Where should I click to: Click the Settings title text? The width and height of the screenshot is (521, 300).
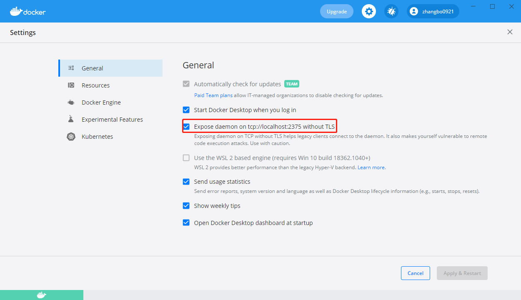(x=23, y=32)
